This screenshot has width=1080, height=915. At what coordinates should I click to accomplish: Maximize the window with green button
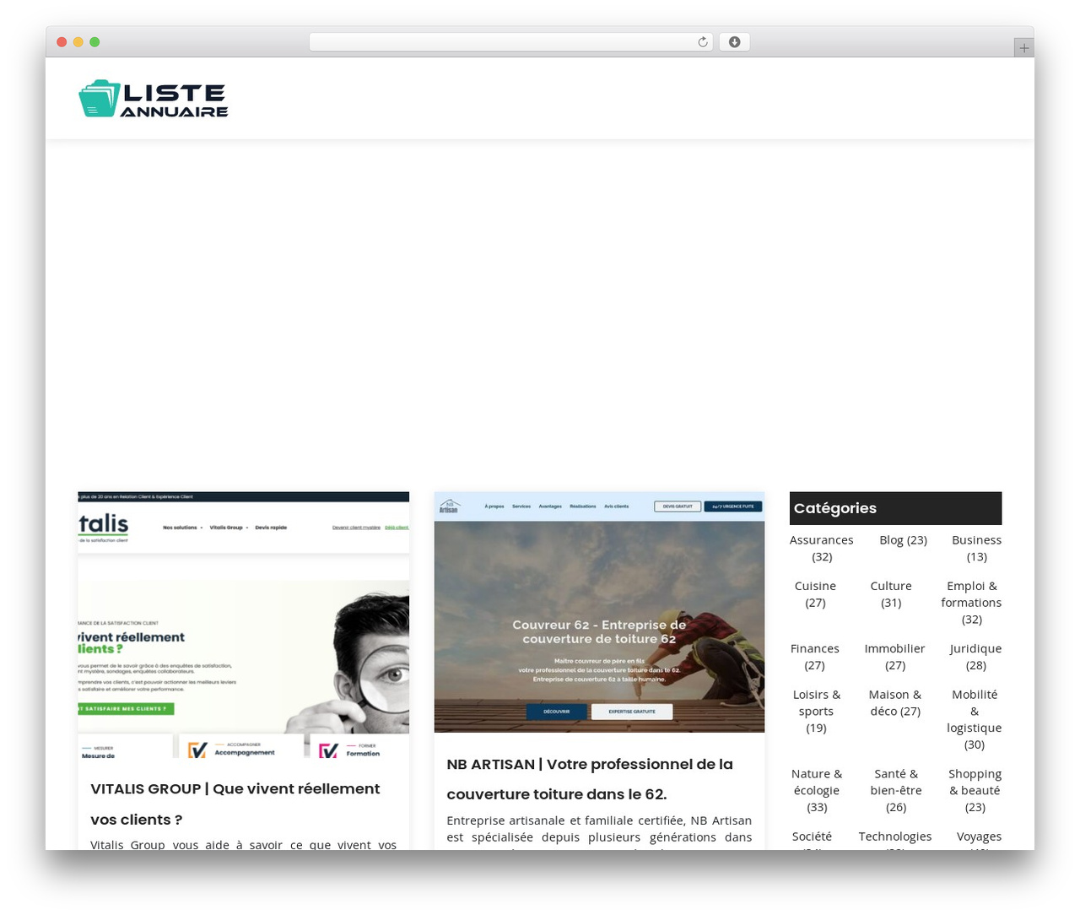click(94, 42)
